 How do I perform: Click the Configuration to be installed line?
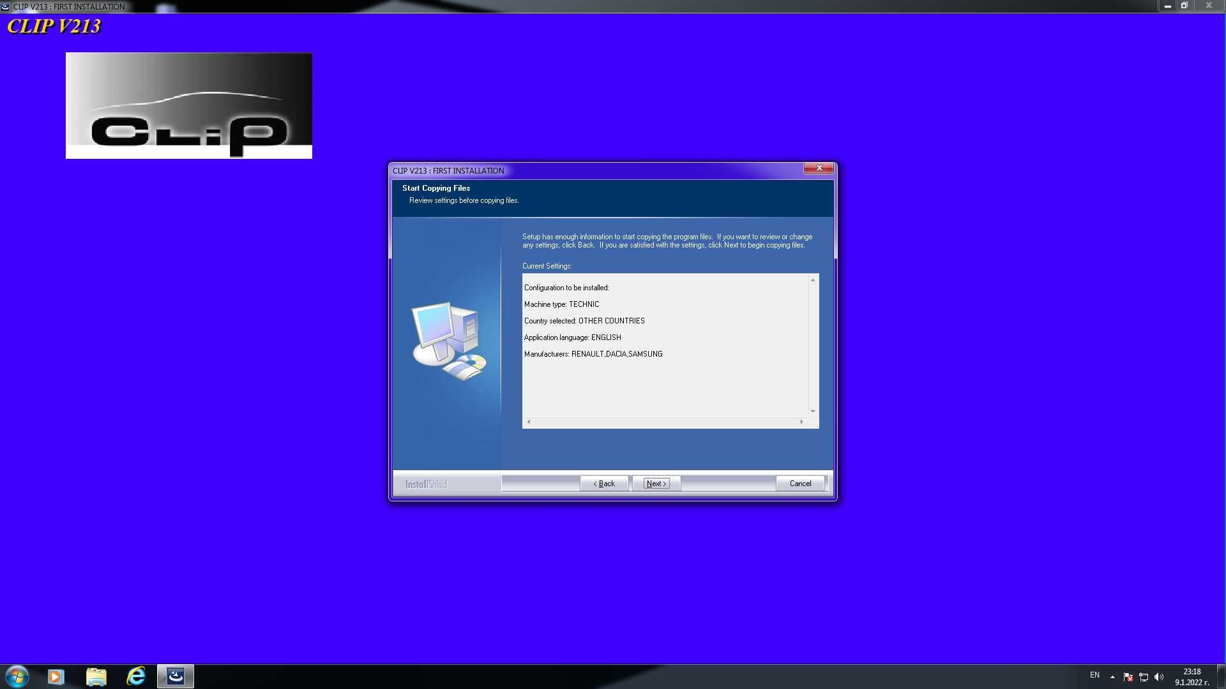(x=566, y=288)
